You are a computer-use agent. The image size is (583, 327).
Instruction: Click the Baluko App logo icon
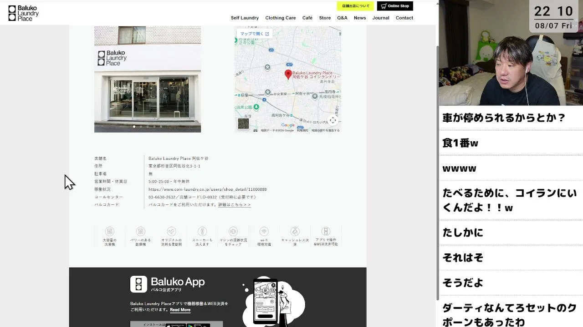coord(139,284)
